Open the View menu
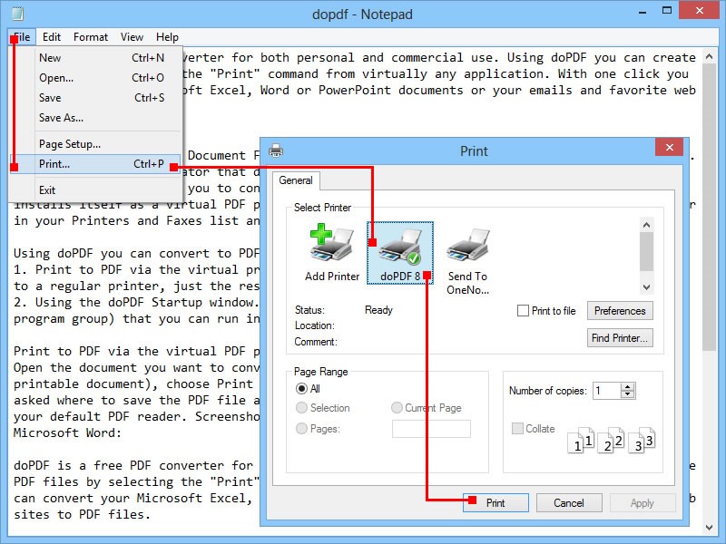This screenshot has width=726, height=544. pyautogui.click(x=132, y=37)
